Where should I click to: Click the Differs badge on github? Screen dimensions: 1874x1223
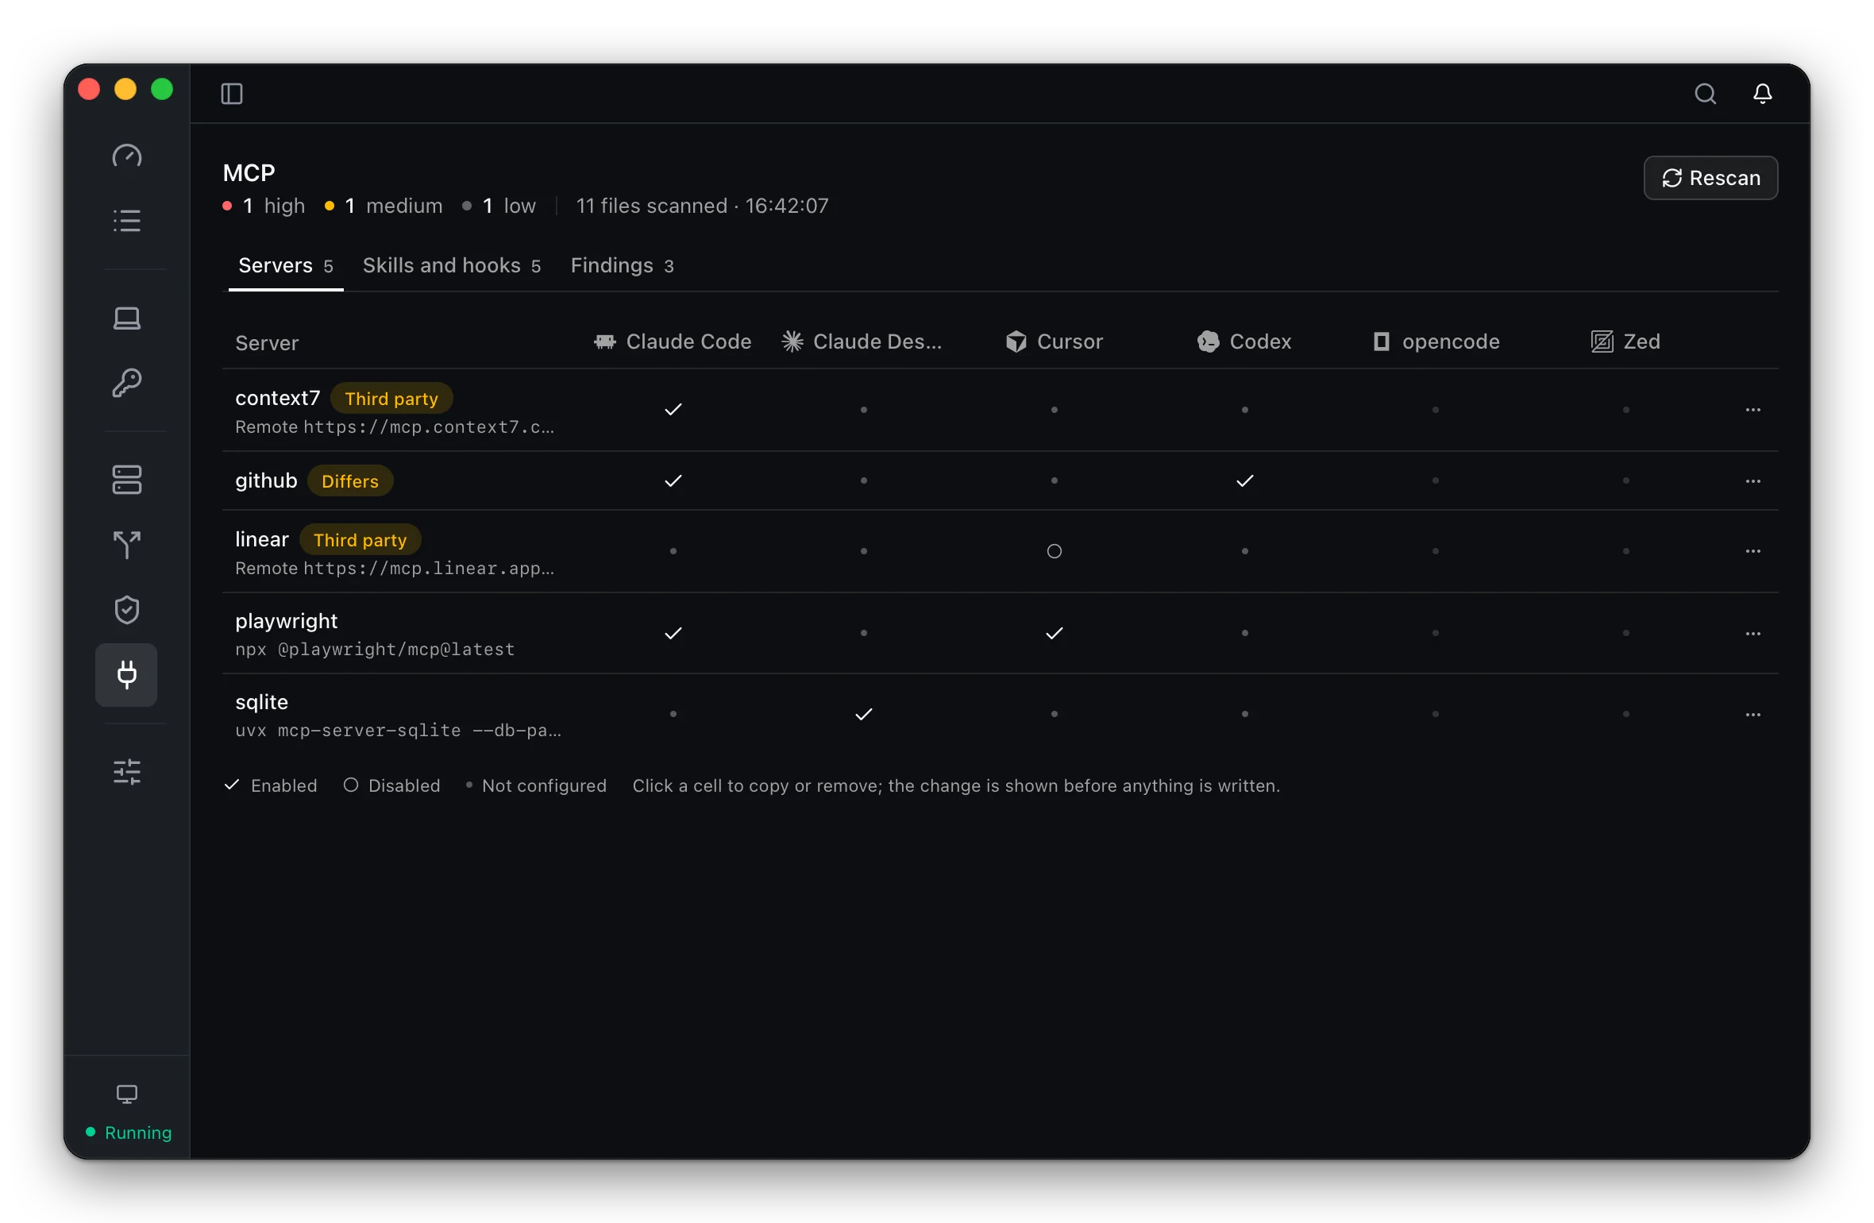point(350,481)
